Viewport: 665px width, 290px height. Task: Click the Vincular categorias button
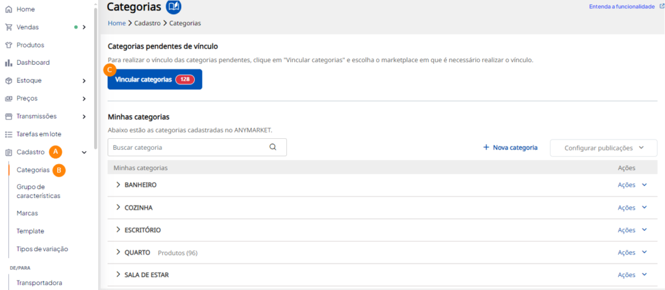[x=155, y=79]
